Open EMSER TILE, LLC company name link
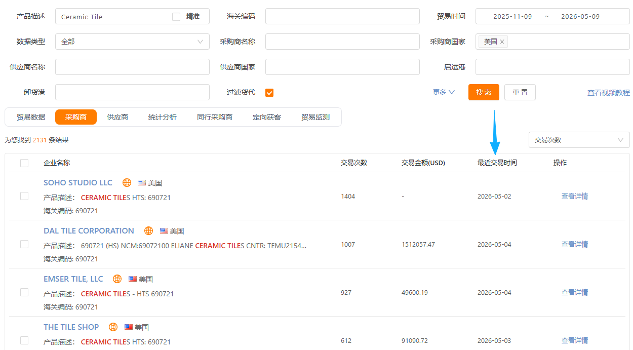633x350 pixels. [73, 279]
